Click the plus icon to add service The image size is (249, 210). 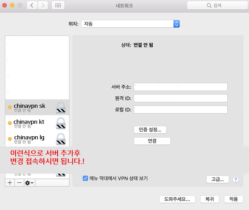(10, 182)
